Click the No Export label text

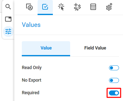pyautogui.click(x=32, y=80)
